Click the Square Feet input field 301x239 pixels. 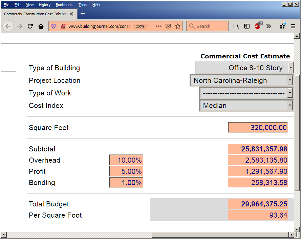coord(258,127)
